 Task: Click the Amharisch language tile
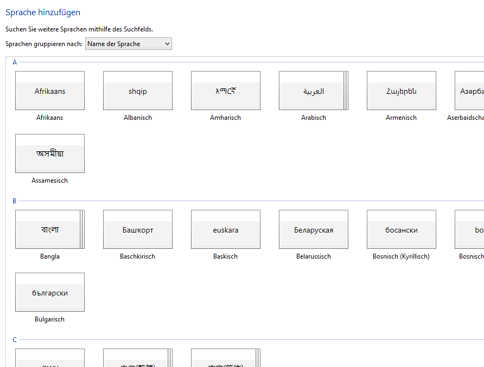226,91
